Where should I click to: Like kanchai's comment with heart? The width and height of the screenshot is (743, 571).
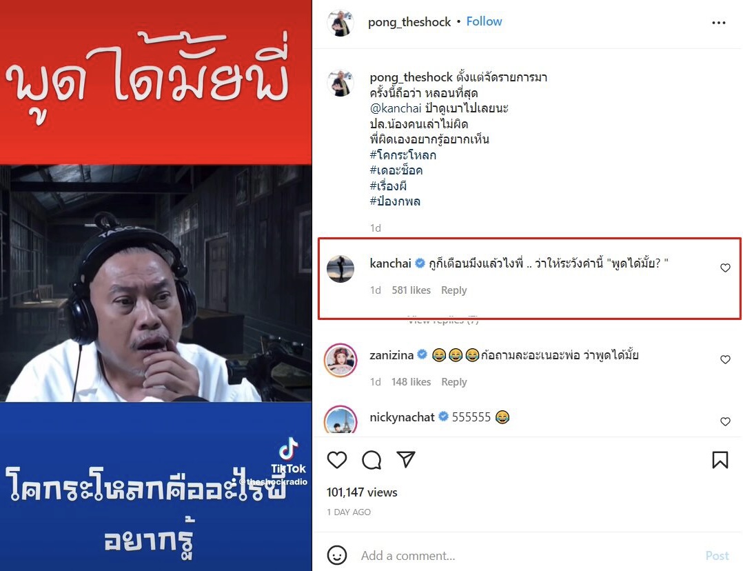pos(725,268)
